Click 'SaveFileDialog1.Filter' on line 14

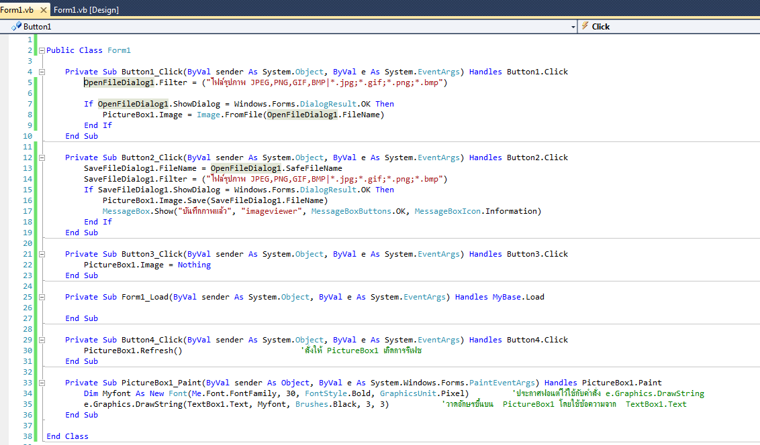135,179
